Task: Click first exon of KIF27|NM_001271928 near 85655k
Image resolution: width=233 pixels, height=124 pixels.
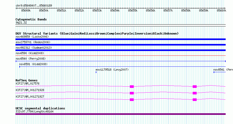Action: (x=132, y=93)
